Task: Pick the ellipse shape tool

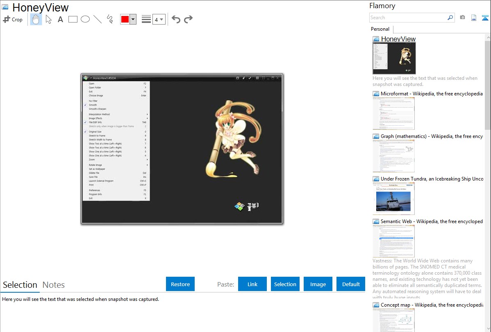Action: [x=85, y=19]
